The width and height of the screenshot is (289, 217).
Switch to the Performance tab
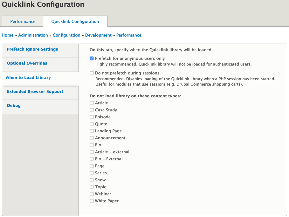pos(23,21)
